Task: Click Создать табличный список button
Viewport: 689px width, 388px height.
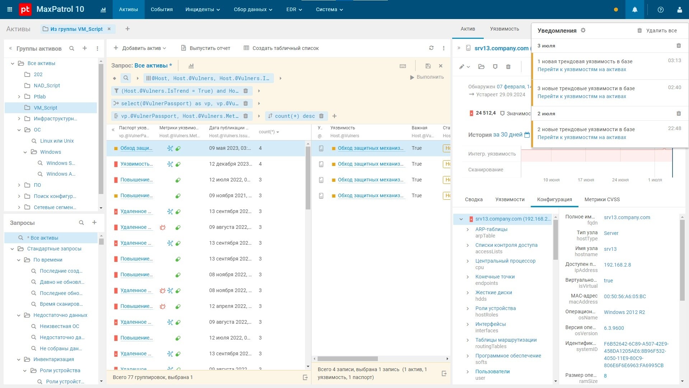Action: click(281, 48)
